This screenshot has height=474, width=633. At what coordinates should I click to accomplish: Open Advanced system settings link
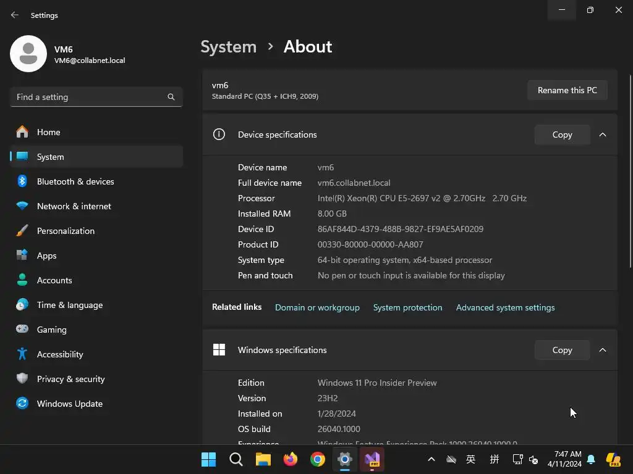click(x=506, y=307)
